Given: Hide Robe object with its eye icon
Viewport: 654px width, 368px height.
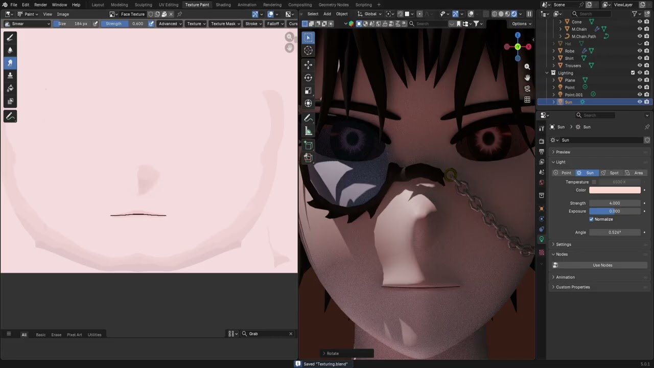Looking at the screenshot, I should click(640, 51).
